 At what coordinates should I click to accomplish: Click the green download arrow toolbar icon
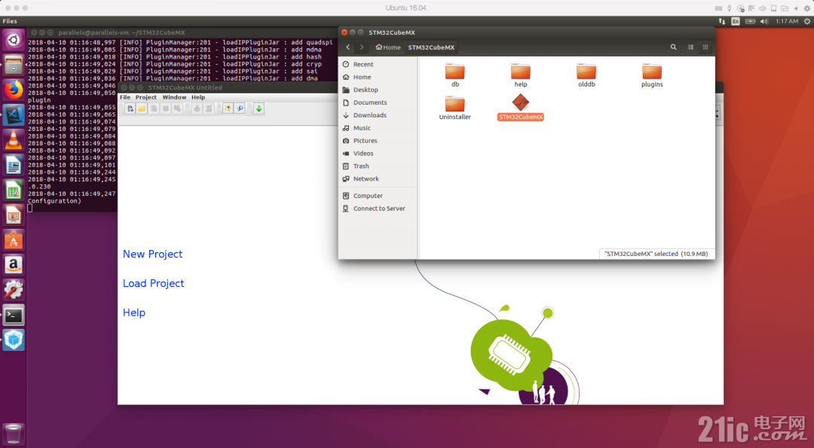coord(259,108)
